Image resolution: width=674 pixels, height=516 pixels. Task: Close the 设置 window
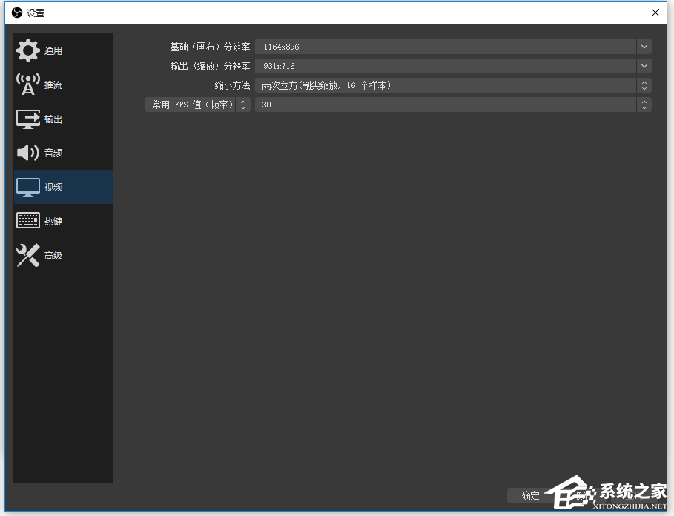point(655,13)
